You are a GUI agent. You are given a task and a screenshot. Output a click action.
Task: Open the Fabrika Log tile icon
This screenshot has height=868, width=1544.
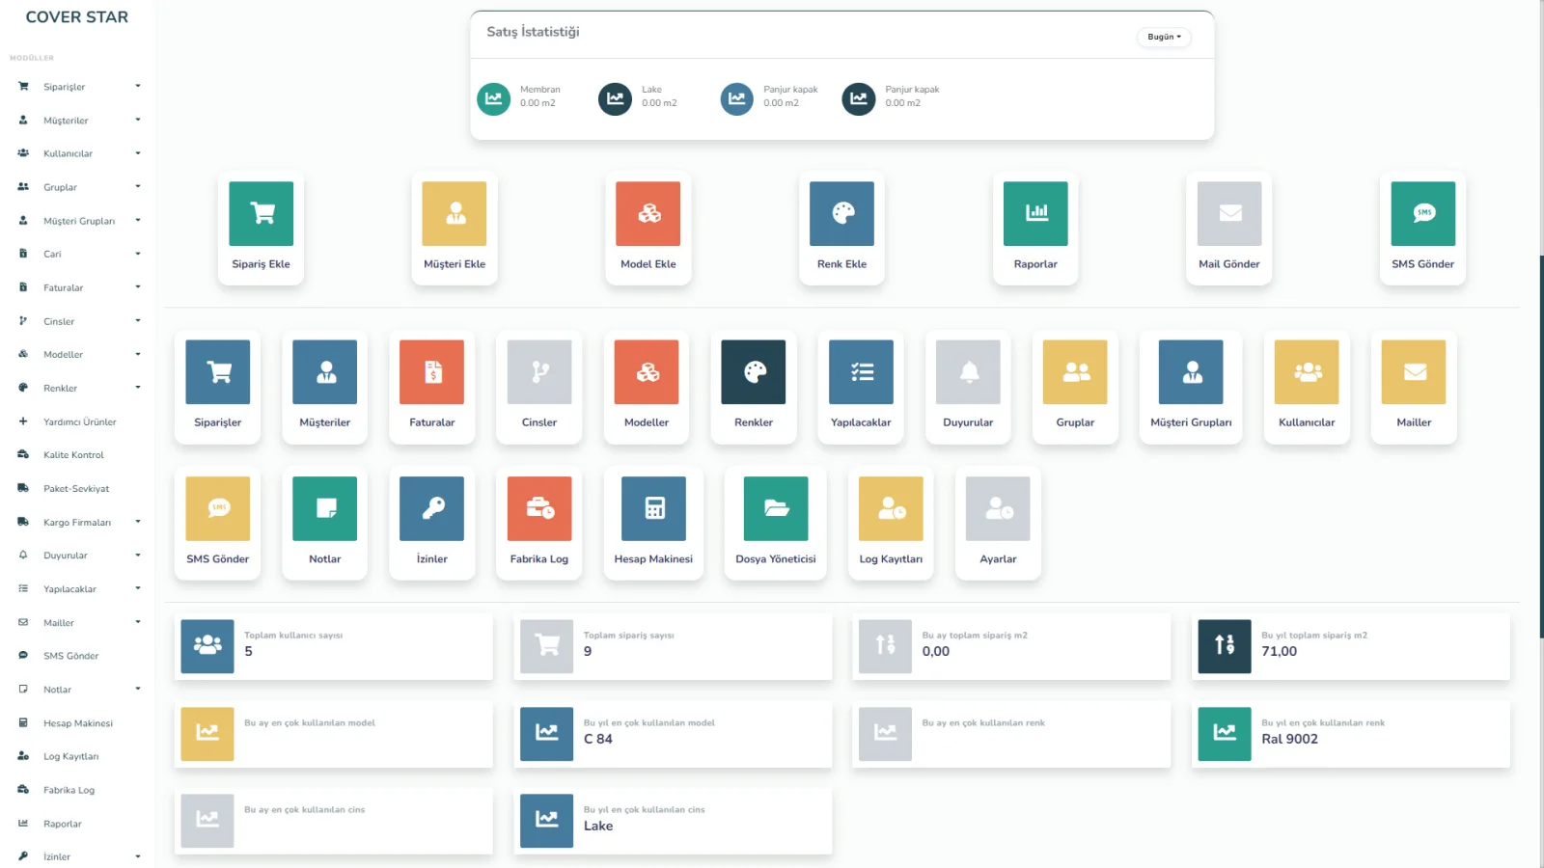(539, 508)
